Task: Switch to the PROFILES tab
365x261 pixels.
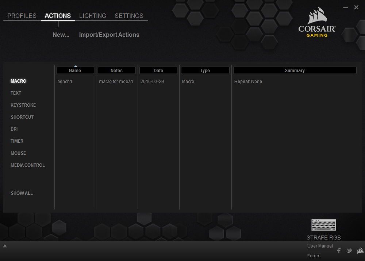Action: (22, 16)
